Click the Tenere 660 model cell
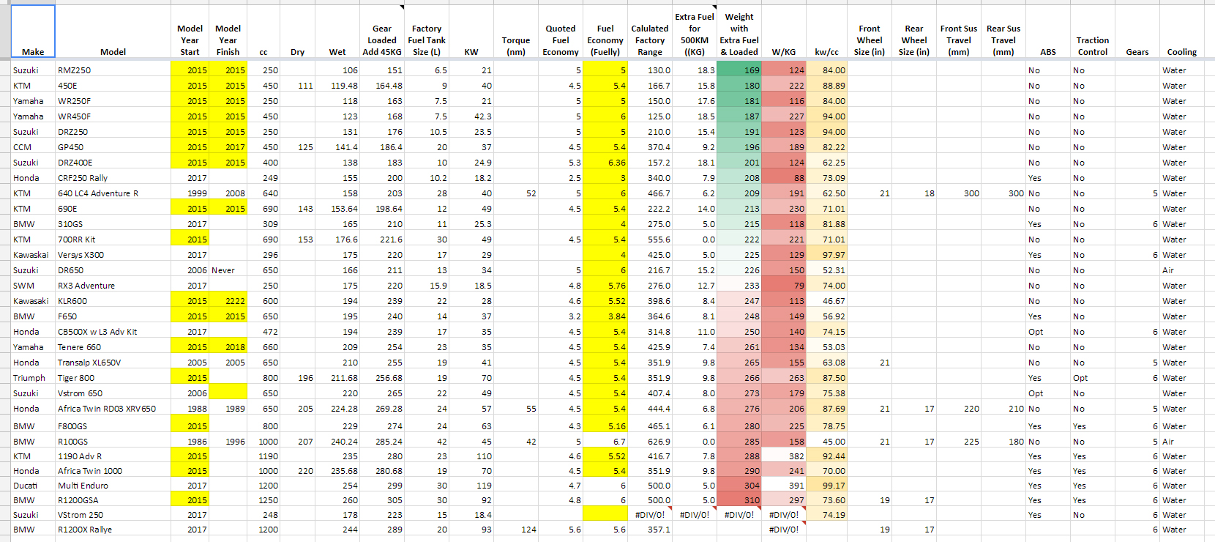The image size is (1215, 542). tap(113, 347)
